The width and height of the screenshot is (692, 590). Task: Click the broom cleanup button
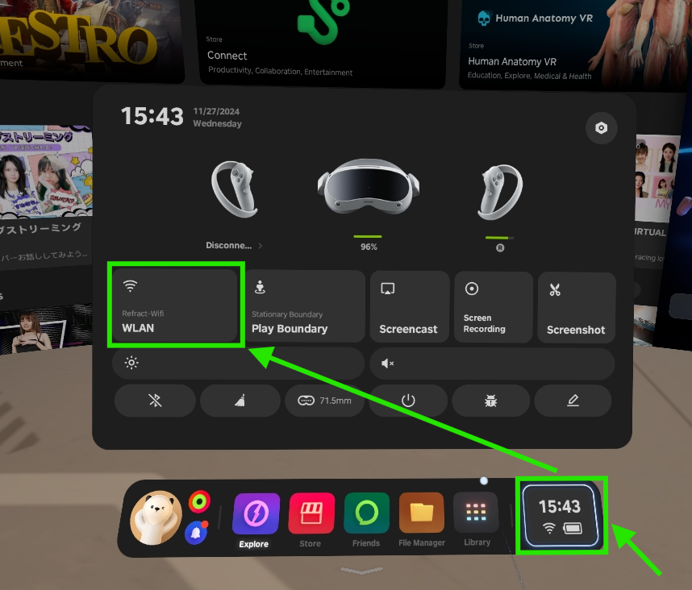[x=240, y=401]
